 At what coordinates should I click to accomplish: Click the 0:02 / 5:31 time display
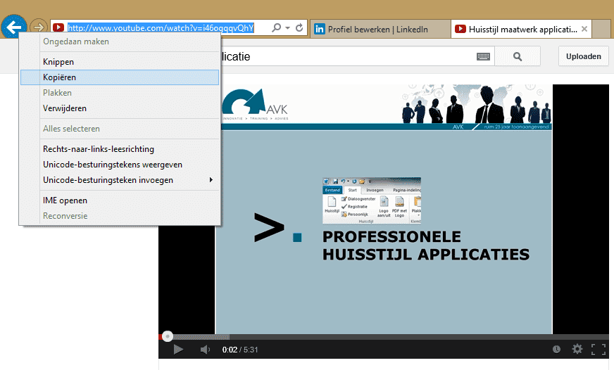pos(240,350)
